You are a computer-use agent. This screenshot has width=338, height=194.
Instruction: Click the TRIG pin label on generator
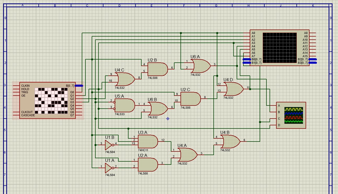25,92
